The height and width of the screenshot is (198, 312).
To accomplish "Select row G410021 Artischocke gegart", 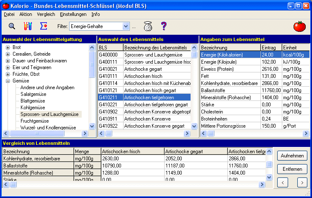I will pos(144,69).
